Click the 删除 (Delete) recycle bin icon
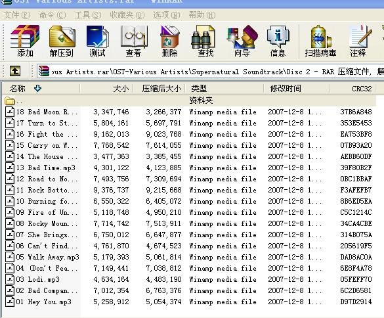 tap(170, 41)
